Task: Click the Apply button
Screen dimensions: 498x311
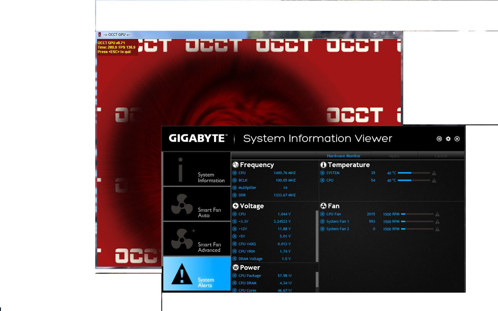Action: point(395,156)
